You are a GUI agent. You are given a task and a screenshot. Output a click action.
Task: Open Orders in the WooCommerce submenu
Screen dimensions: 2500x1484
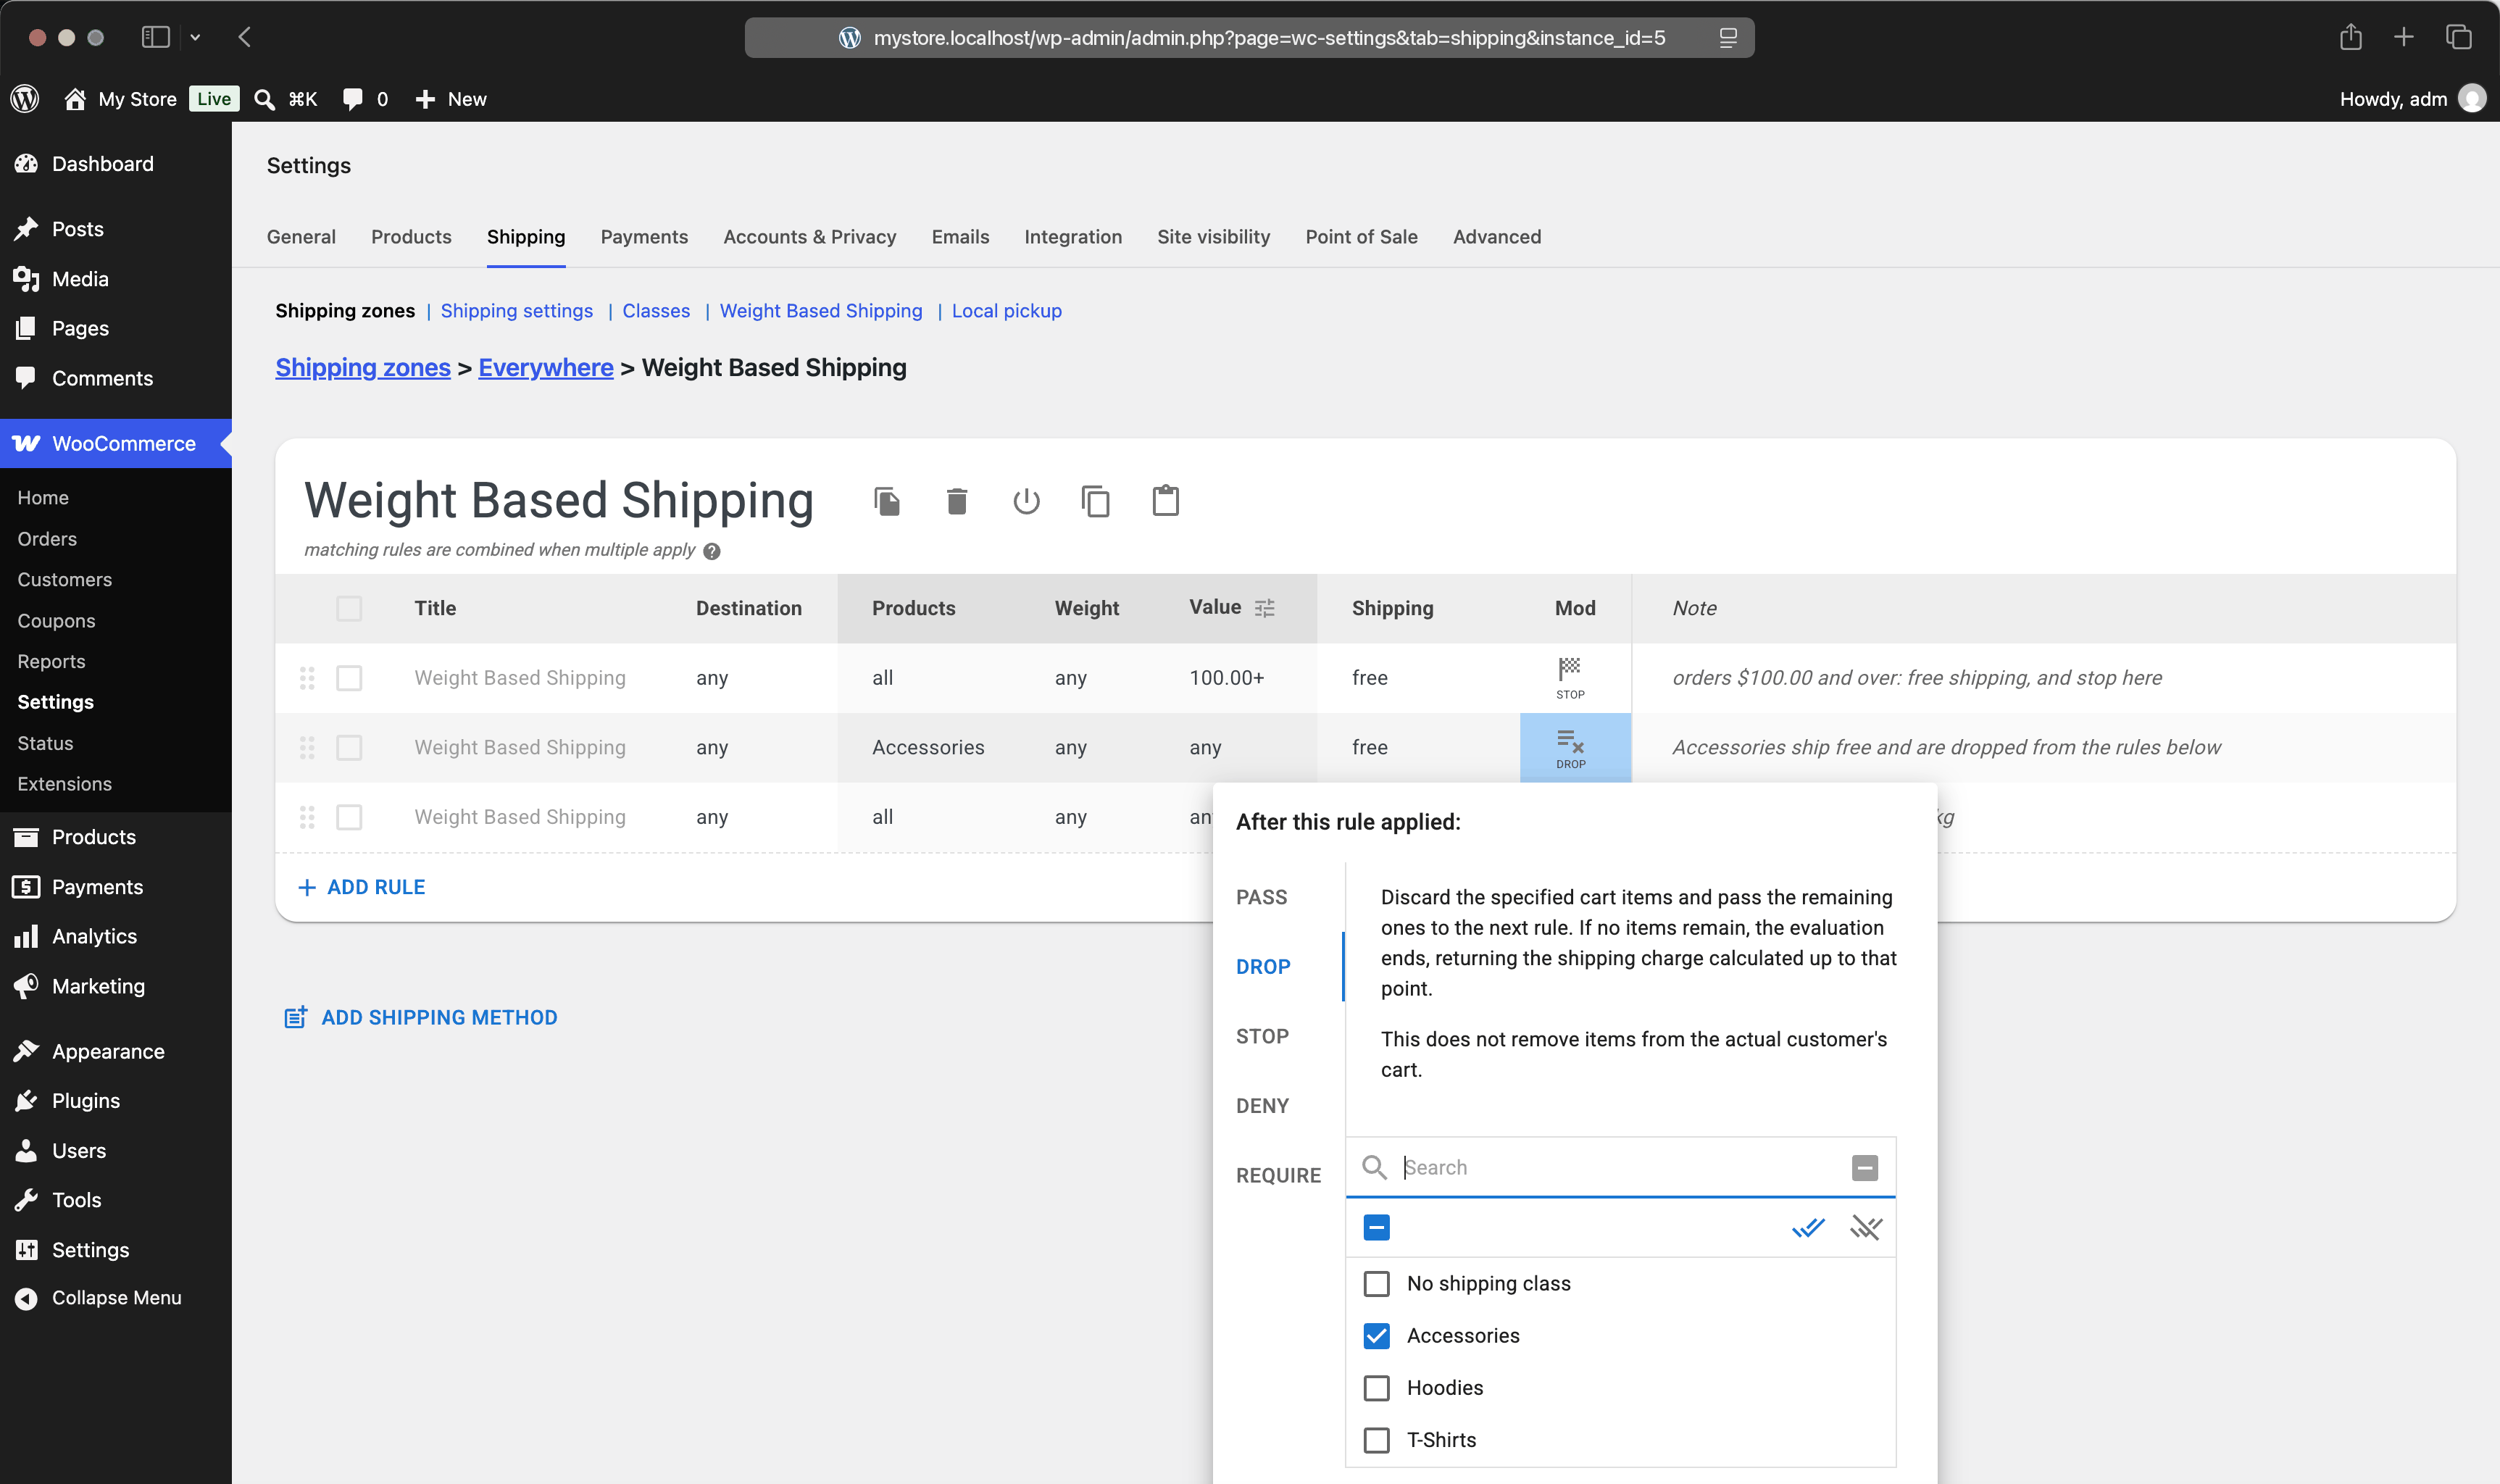(47, 539)
